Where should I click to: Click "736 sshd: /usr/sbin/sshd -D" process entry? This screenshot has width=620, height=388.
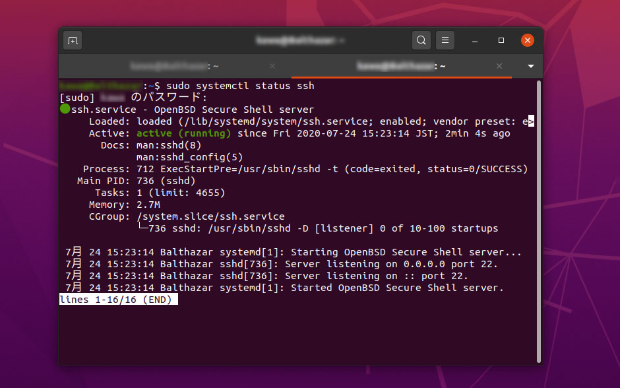pos(228,228)
